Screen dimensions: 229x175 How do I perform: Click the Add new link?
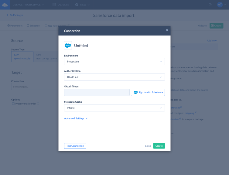point(212,41)
